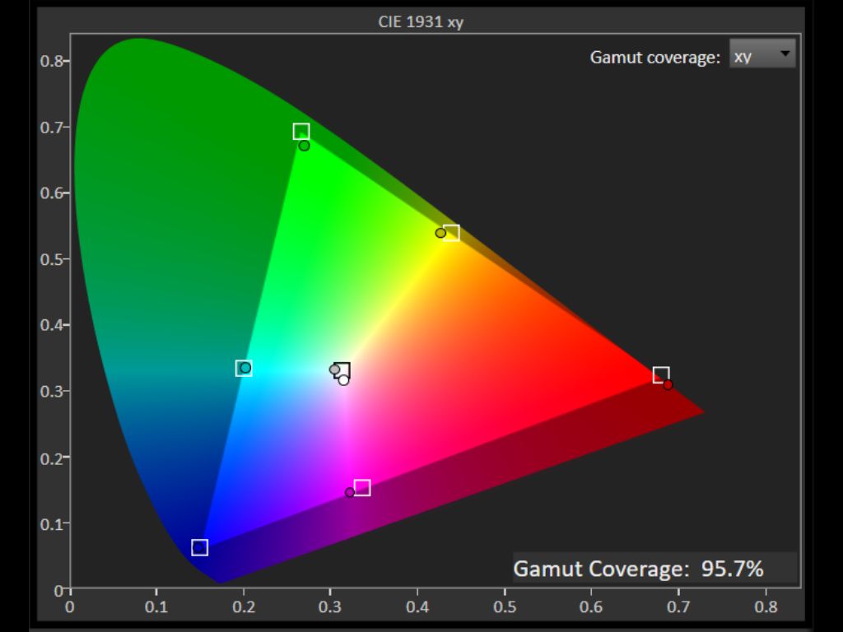The width and height of the screenshot is (843, 632).
Task: Click the green target square marker
Action: 301,132
